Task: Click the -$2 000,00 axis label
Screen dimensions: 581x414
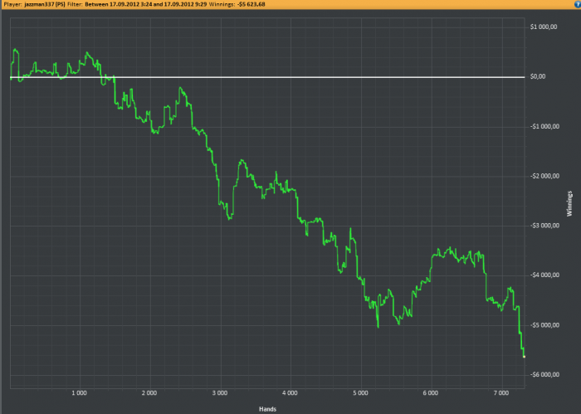Action: click(544, 176)
